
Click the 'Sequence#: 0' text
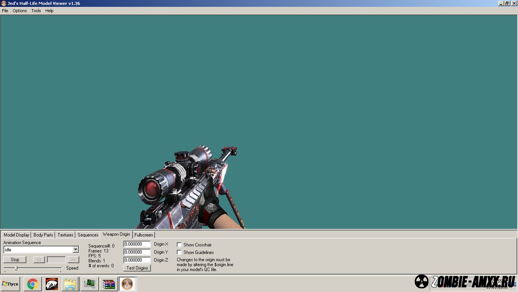101,246
